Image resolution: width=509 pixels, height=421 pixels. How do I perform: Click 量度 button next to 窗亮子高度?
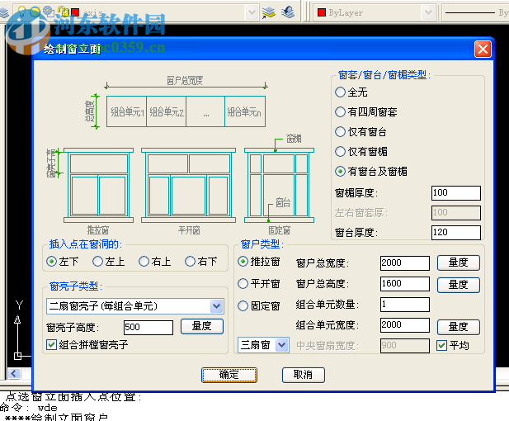pos(202,326)
